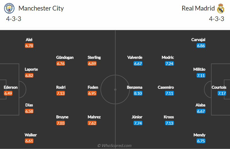Select player Gündogan on the pitch
The image size is (230, 149).
(65, 58)
